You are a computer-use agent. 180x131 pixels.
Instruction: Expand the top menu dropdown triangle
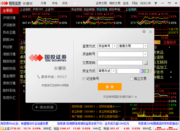[x=75, y=3]
